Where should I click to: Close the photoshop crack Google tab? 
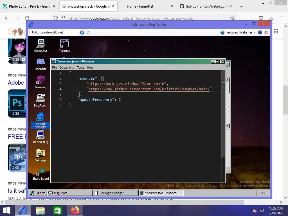(113, 6)
